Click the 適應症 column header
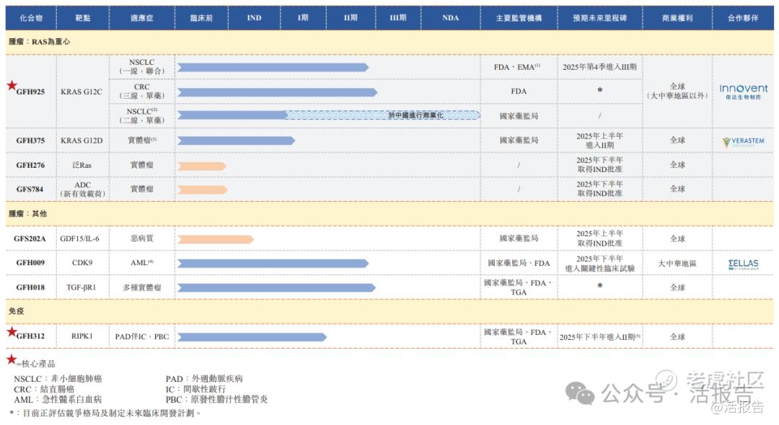779x425 pixels. [141, 18]
